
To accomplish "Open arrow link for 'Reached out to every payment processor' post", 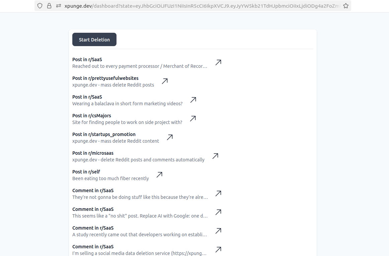I will [218, 62].
